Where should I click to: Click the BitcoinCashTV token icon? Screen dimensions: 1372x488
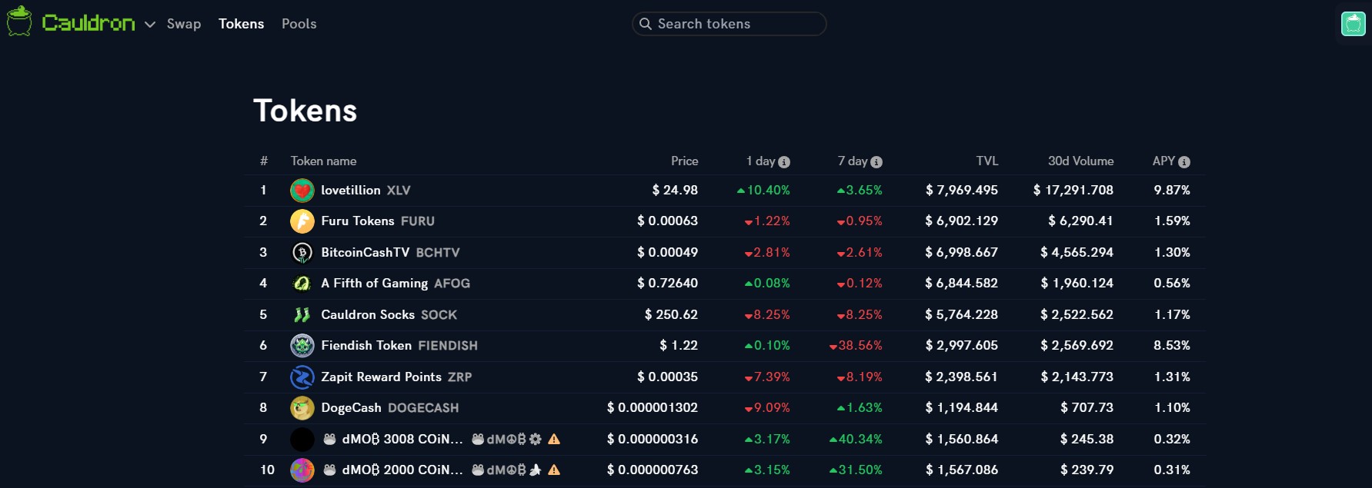[302, 253]
